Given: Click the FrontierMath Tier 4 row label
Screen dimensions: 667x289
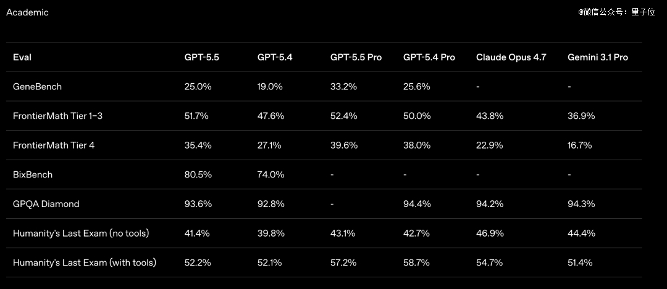Looking at the screenshot, I should [x=54, y=145].
